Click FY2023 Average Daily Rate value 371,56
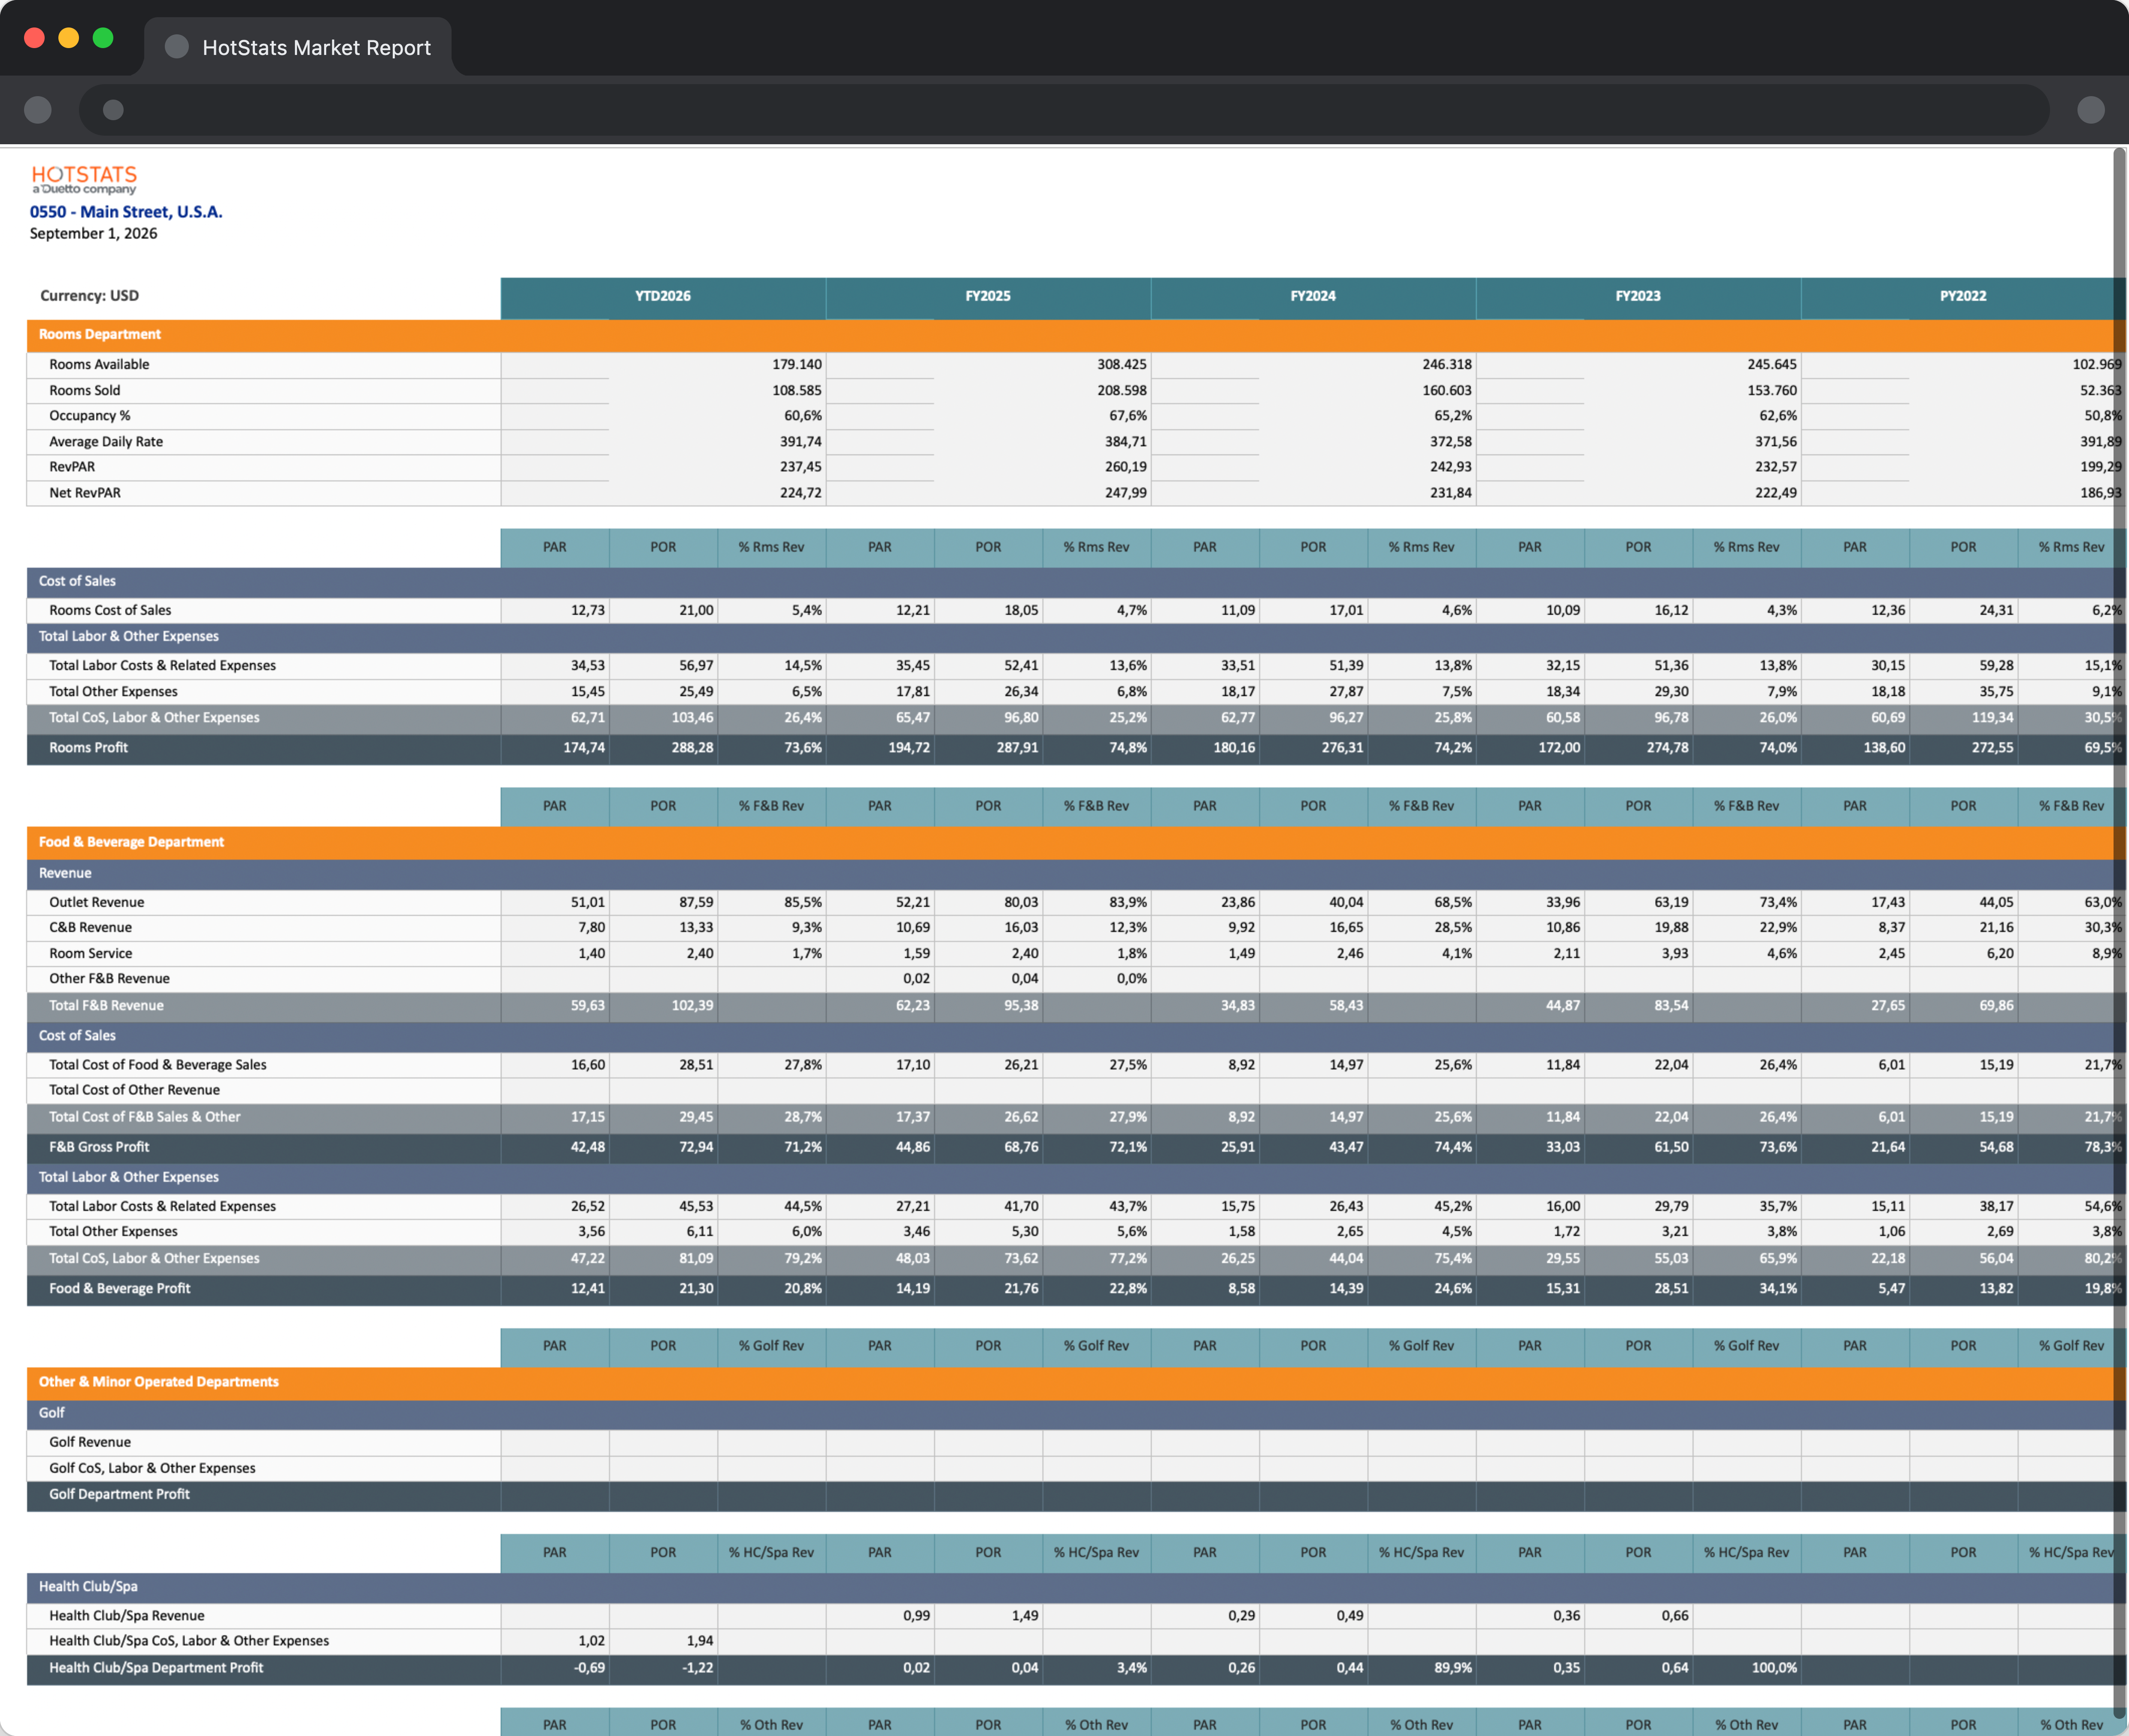Viewport: 2129px width, 1736px height. click(1776, 442)
